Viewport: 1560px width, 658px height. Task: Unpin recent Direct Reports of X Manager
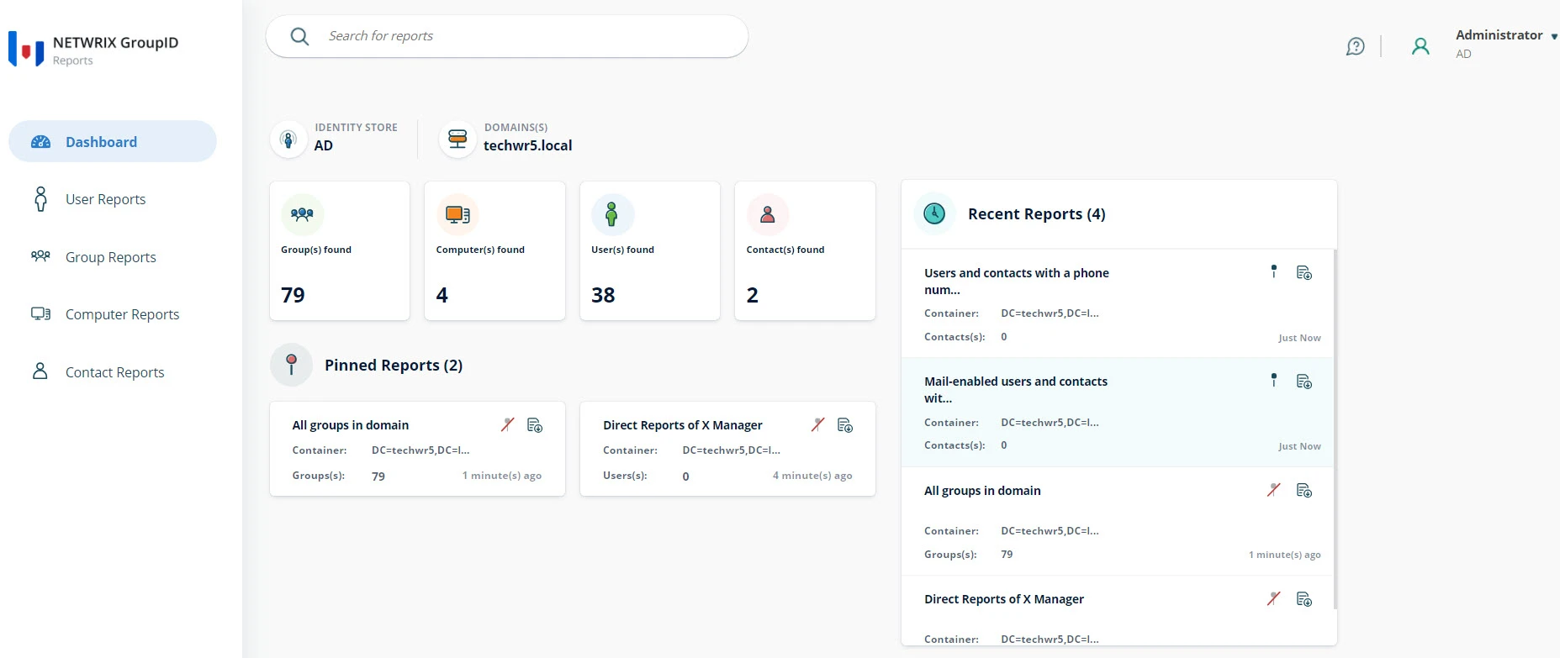click(x=1274, y=597)
